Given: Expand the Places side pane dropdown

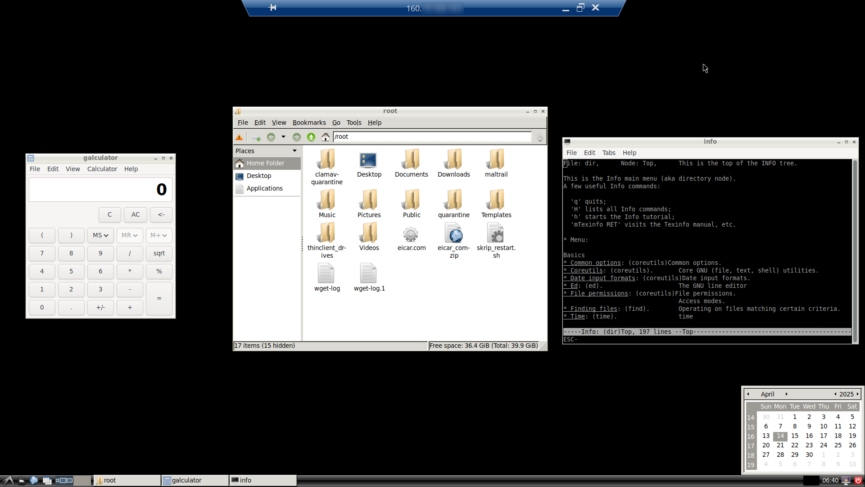Looking at the screenshot, I should [x=295, y=151].
